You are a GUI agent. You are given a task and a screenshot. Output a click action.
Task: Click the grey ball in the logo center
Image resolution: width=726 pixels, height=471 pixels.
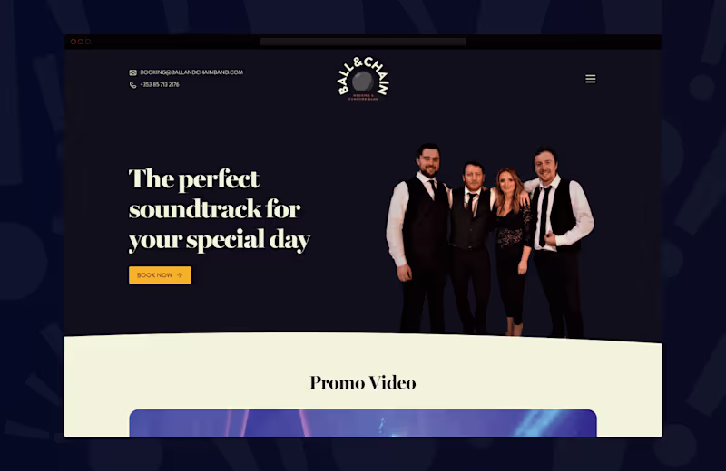(362, 82)
